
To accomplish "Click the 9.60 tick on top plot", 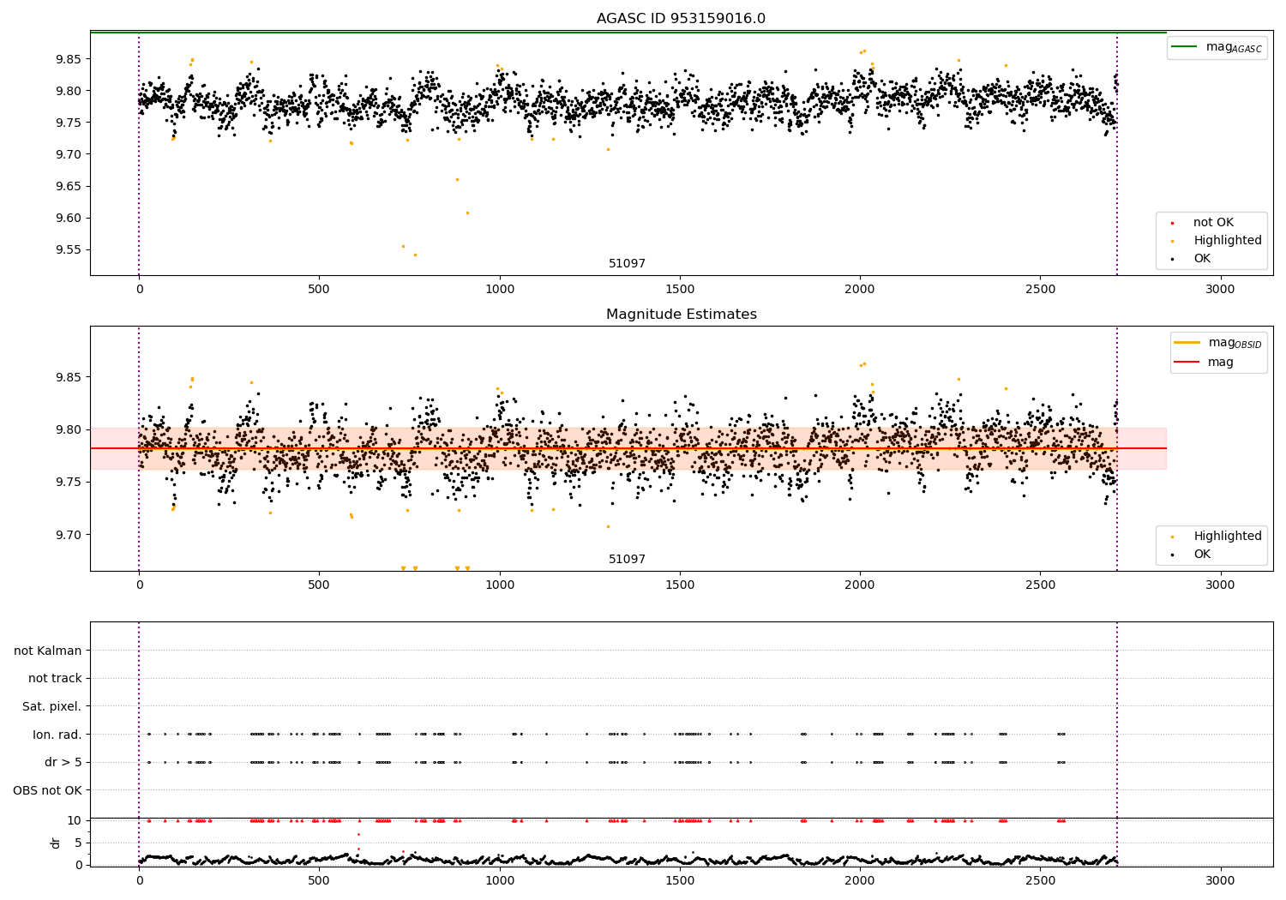I will [68, 218].
